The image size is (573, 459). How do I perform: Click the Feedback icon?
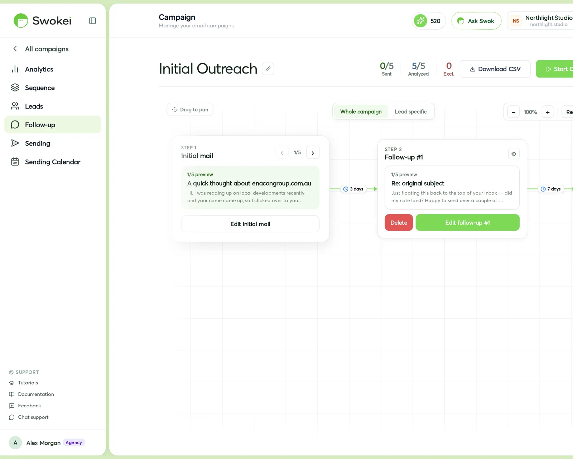coord(11,406)
